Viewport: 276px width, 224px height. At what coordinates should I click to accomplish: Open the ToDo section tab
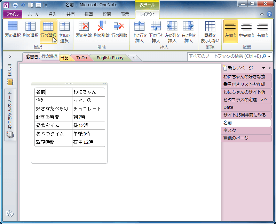[x=82, y=58]
